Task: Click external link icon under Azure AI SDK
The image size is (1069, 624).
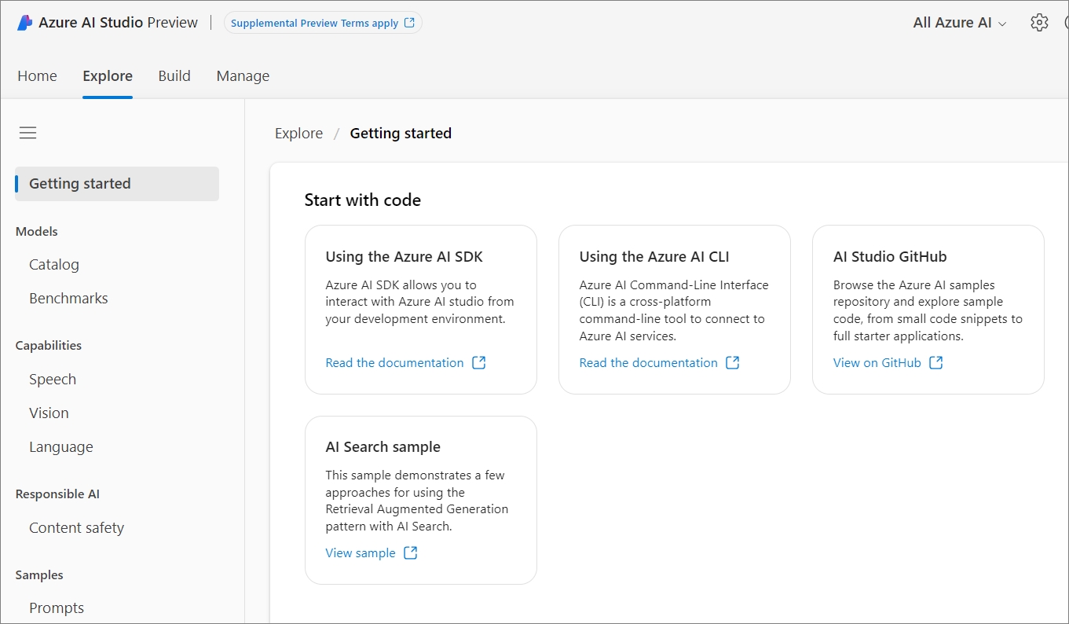Action: click(479, 363)
